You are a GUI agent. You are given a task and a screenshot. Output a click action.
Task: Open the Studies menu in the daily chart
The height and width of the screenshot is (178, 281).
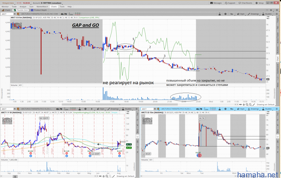click(127, 109)
